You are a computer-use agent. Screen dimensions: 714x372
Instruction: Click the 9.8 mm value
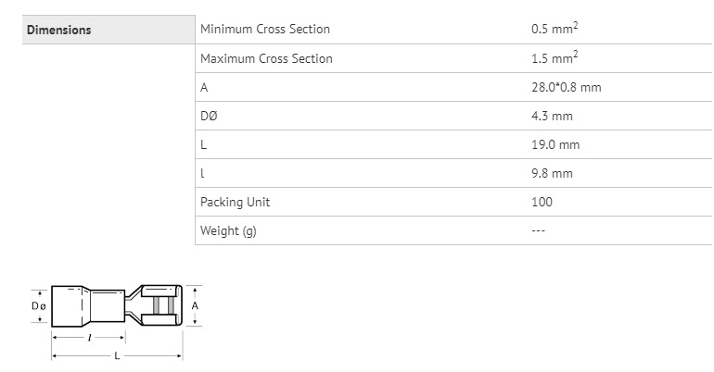(552, 173)
